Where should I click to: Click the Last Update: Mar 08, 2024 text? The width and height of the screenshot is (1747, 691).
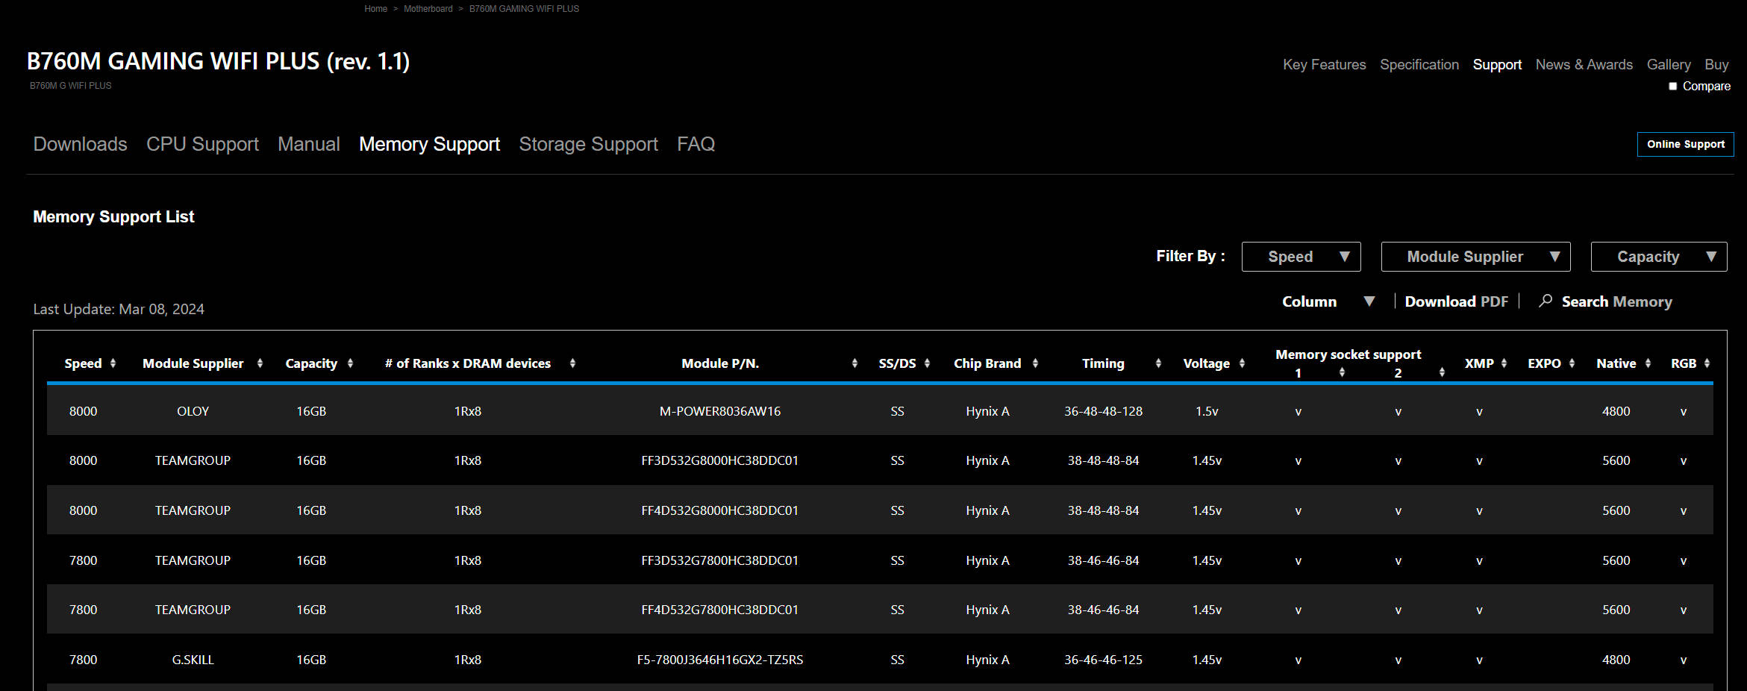(x=119, y=309)
